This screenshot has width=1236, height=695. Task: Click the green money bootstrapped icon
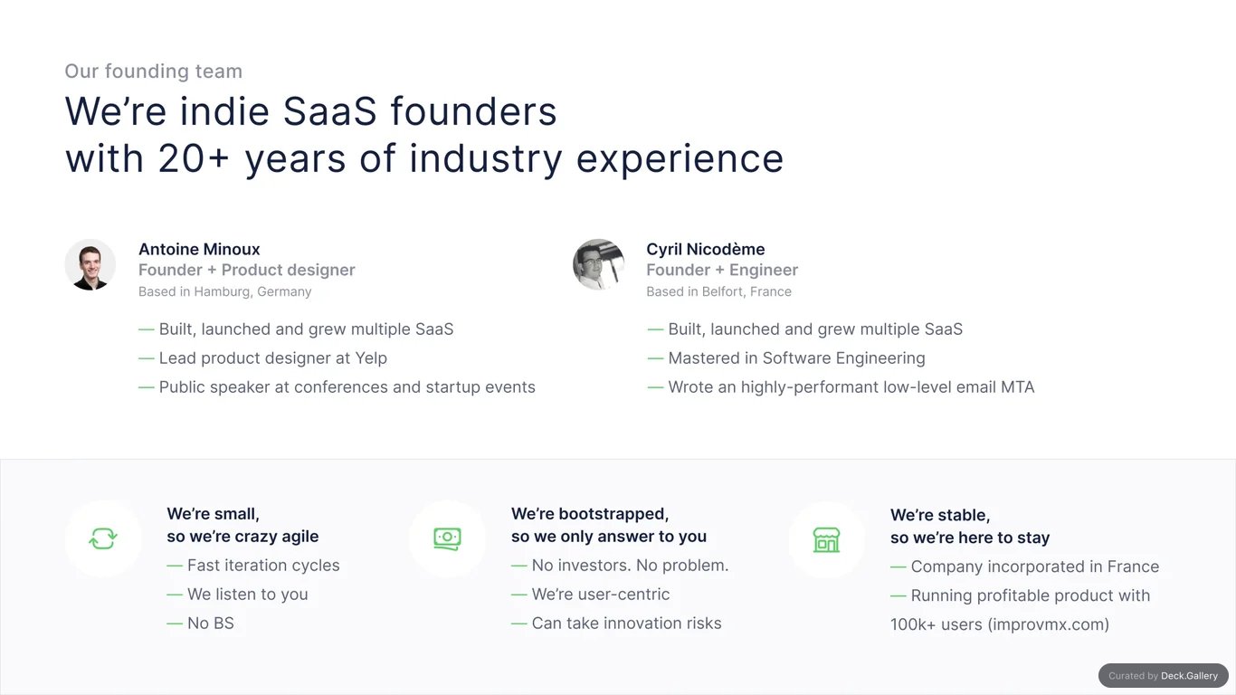coord(447,538)
